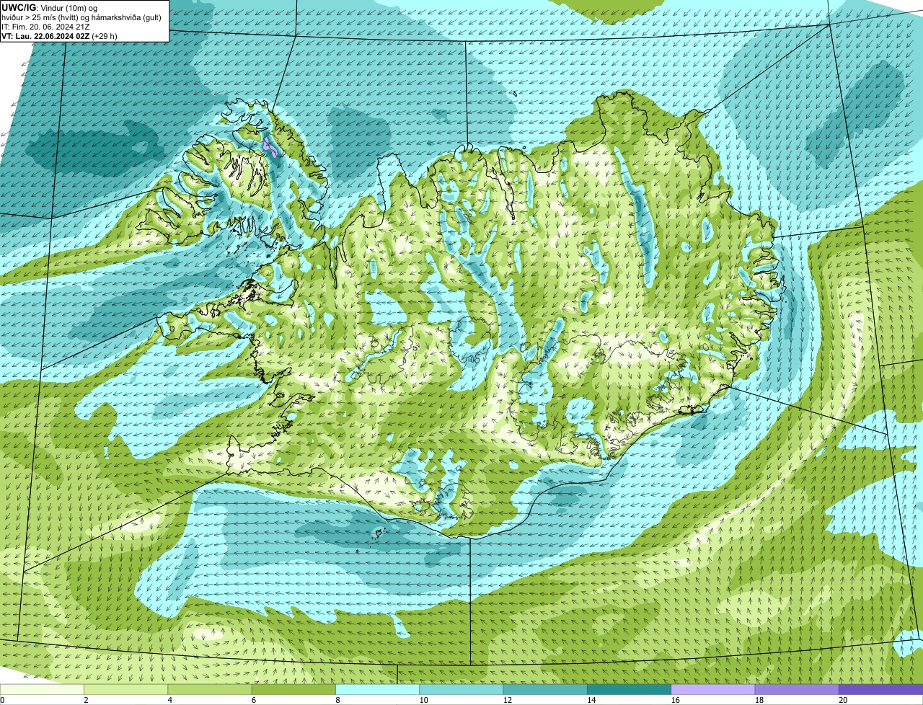Click the '2' tick label on the color scale
This screenshot has height=705, width=923.
click(86, 700)
